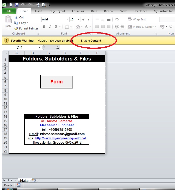
Task: Click the Paste clipboard icon
Action: 8,19
